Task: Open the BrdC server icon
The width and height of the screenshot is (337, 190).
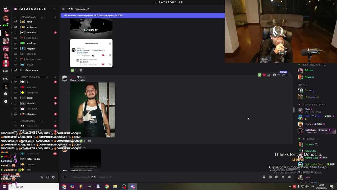Action: click(6, 79)
